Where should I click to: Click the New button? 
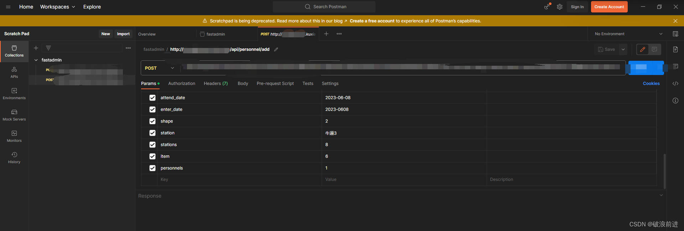coord(105,34)
